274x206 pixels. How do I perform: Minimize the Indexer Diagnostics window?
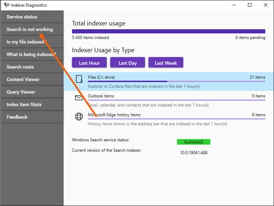point(234,5)
